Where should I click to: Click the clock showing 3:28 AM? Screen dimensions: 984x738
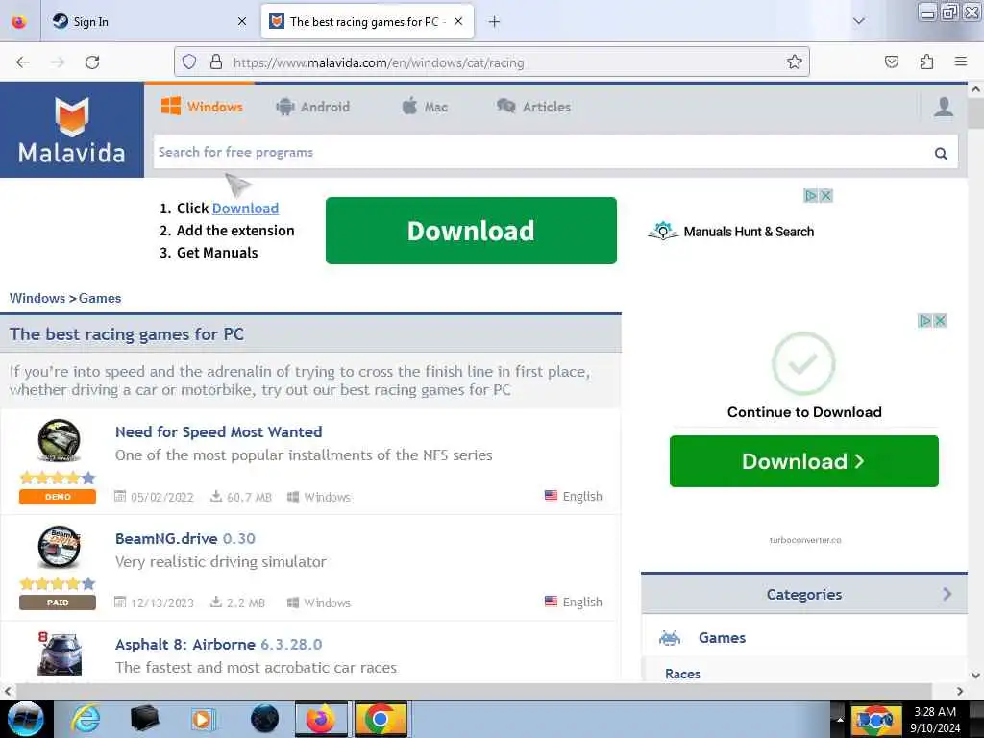934,712
